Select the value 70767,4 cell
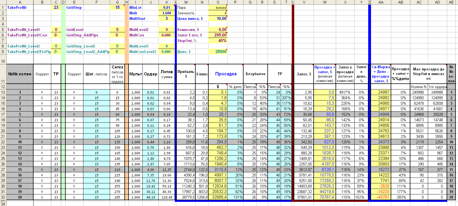 tap(325, 197)
